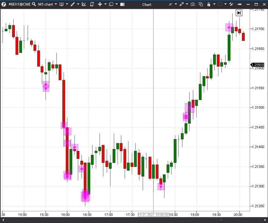Screen dimensions: 268x223
Task: Click the Chart title label
Action: 147,4
